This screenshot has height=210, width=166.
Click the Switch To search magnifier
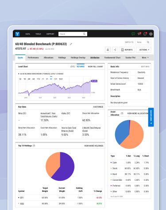148,42
